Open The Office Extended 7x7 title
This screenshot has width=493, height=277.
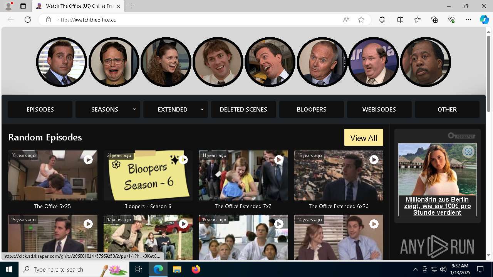[x=243, y=206]
